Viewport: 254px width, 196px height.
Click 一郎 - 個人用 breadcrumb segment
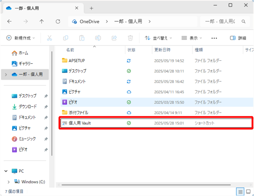click(128, 21)
